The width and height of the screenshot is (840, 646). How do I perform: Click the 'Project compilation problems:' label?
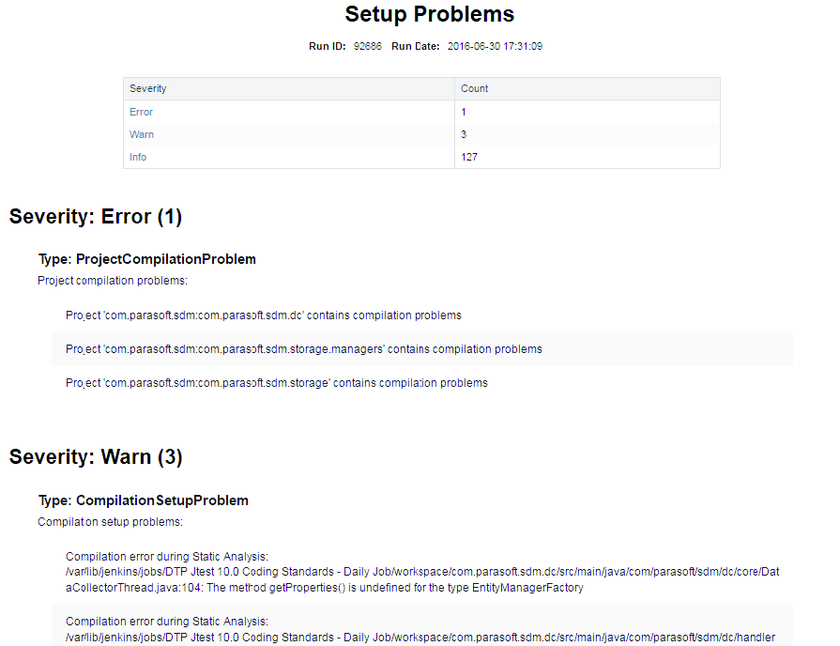[x=113, y=281]
